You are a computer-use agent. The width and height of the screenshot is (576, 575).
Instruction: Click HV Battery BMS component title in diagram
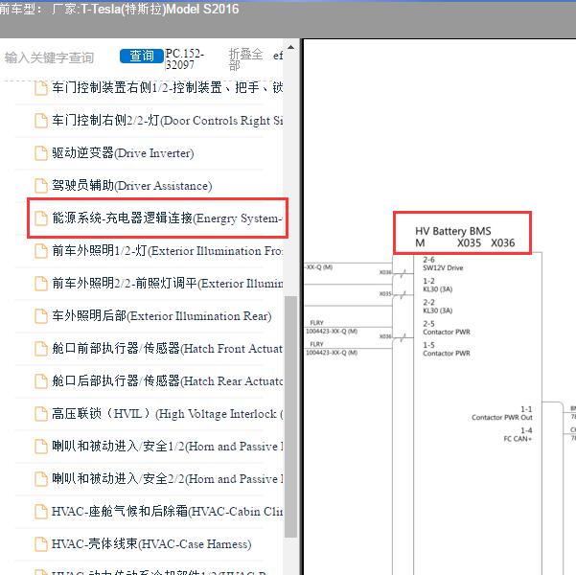(453, 231)
